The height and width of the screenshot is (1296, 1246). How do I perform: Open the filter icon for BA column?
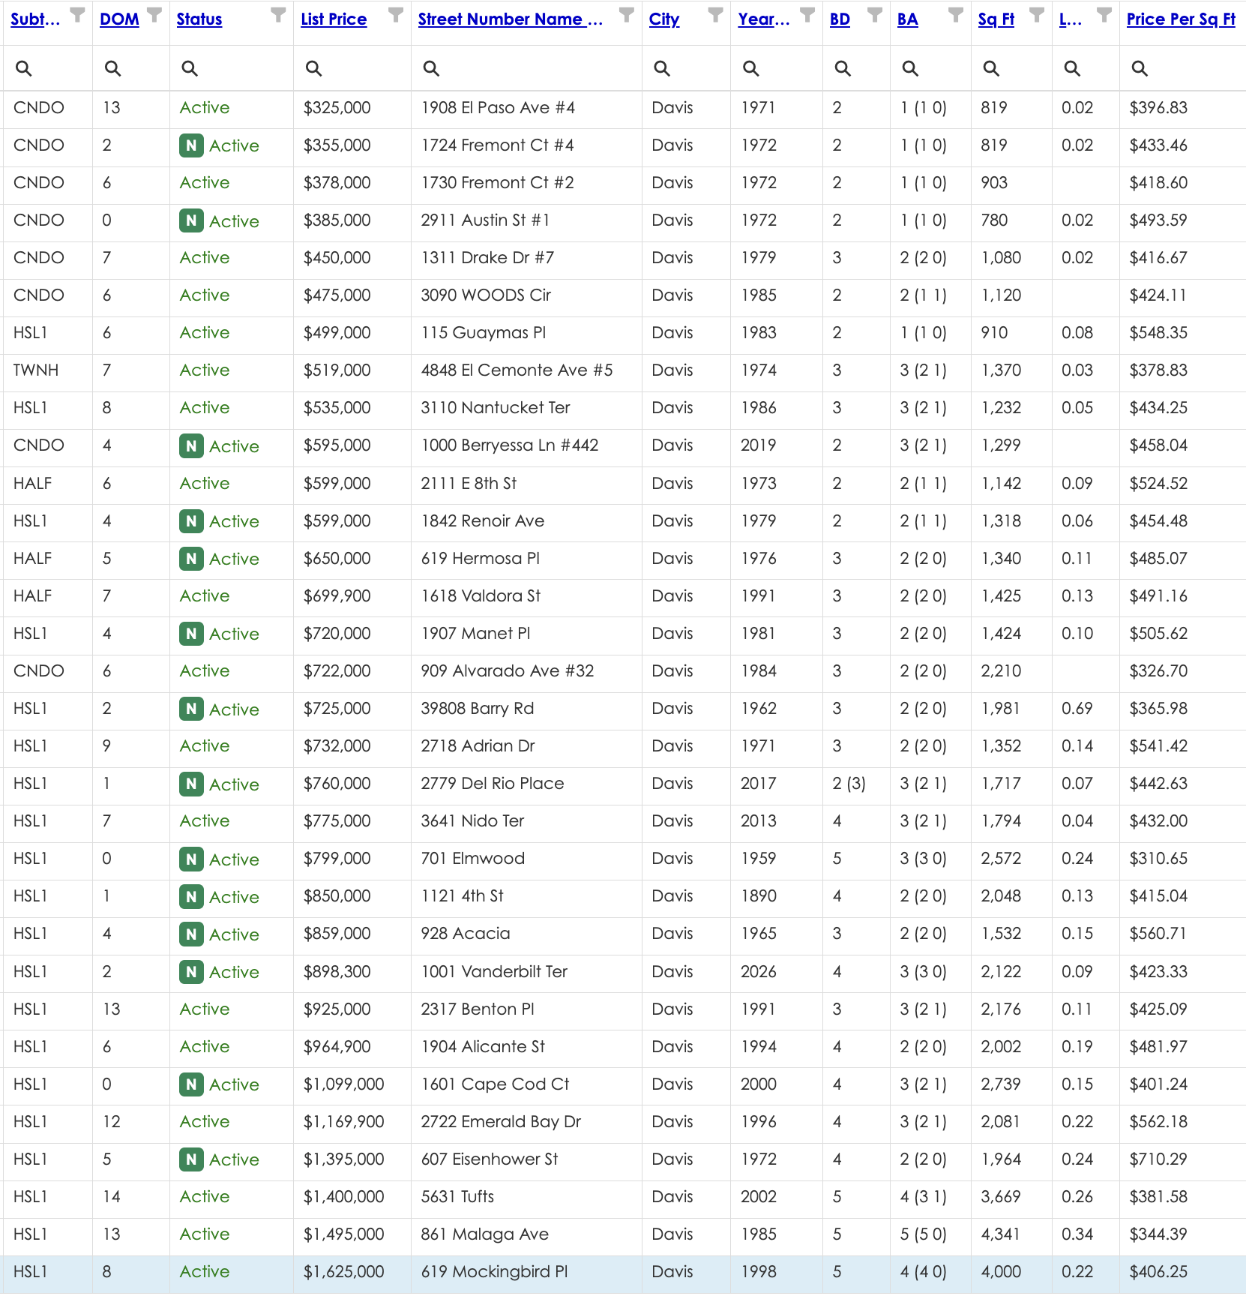[x=955, y=14]
